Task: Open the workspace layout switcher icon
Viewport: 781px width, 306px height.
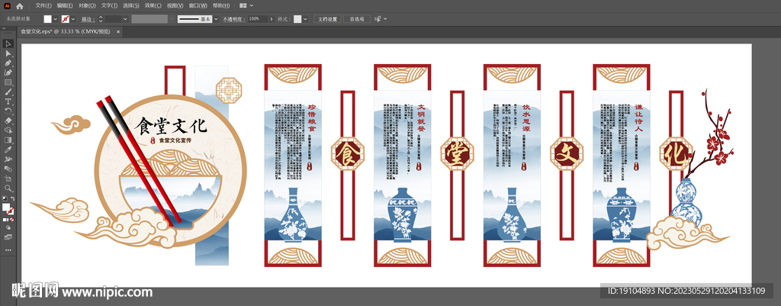Action: tap(243, 5)
